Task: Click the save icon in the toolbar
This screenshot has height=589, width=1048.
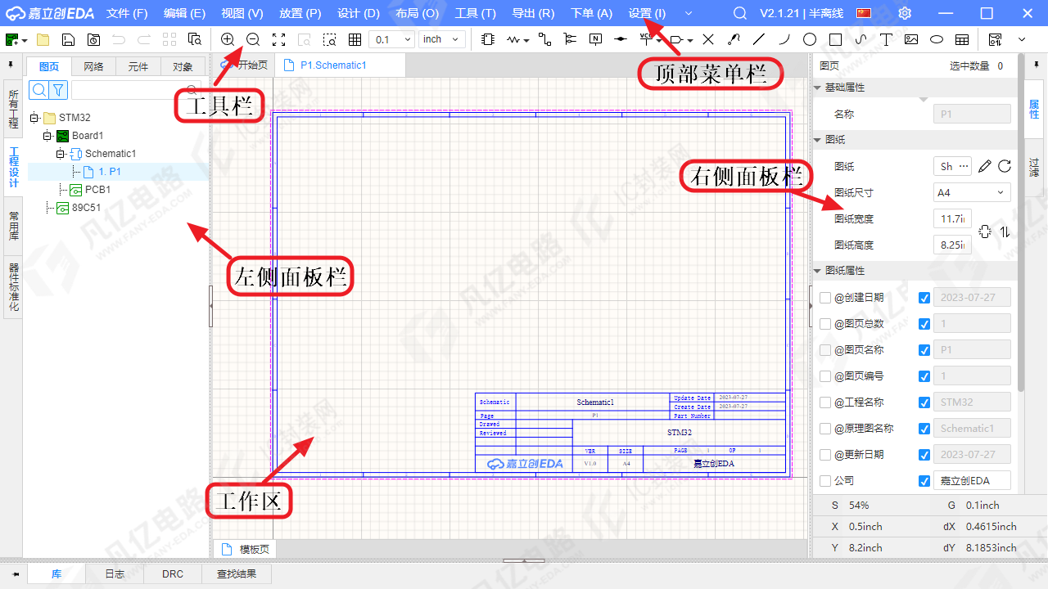Action: 68,39
